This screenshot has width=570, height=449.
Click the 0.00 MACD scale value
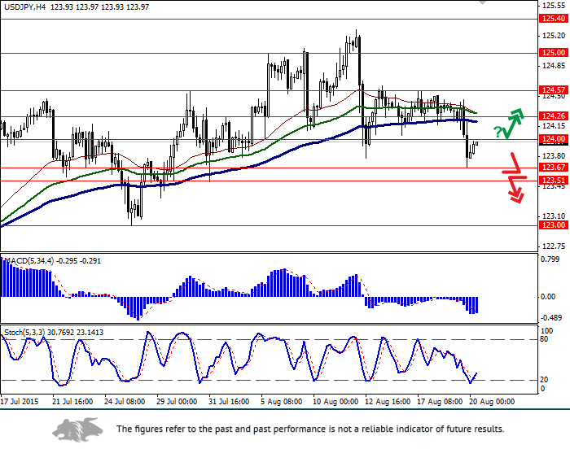[x=548, y=297]
